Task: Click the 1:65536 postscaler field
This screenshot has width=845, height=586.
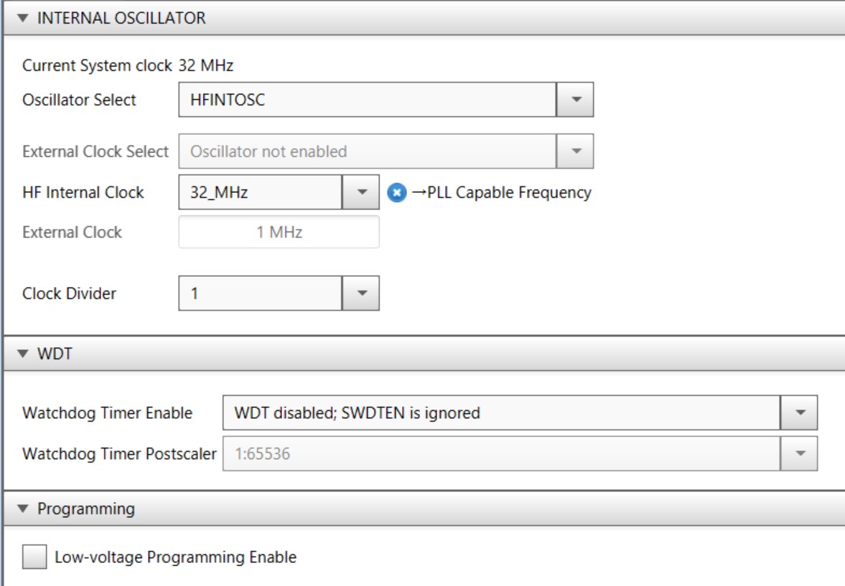Action: [501, 453]
